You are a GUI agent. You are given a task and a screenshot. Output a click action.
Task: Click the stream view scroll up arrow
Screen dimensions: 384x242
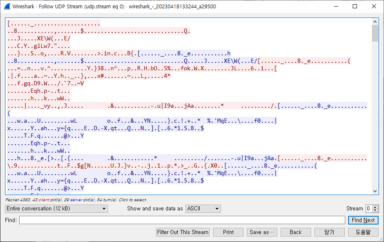[x=375, y=22]
